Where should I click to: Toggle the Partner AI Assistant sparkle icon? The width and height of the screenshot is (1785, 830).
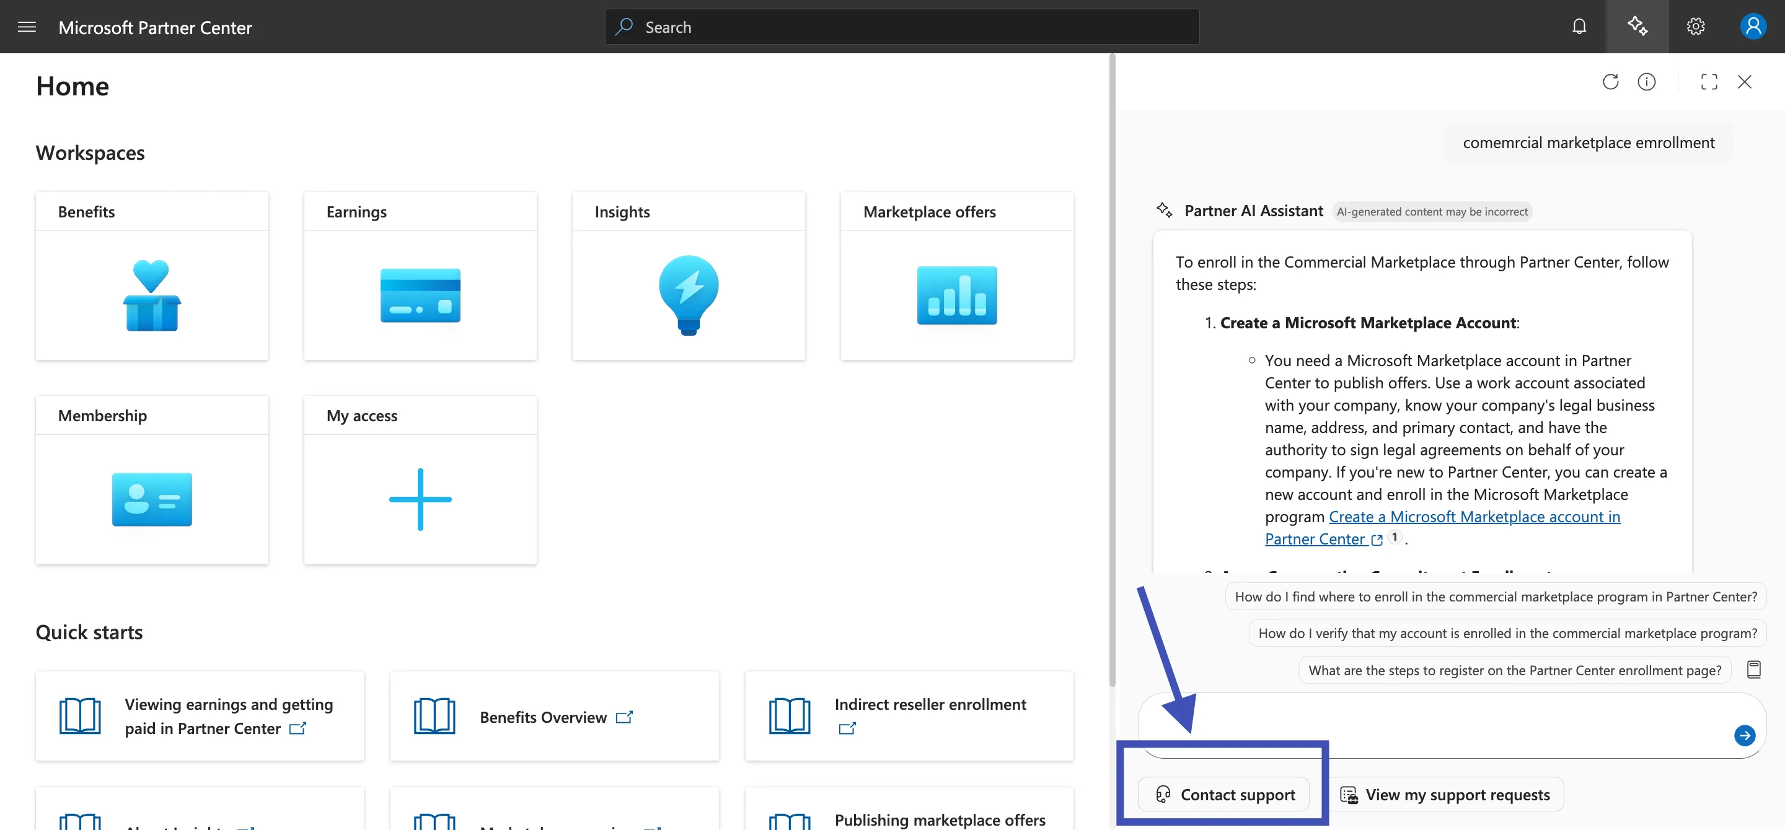1637,26
